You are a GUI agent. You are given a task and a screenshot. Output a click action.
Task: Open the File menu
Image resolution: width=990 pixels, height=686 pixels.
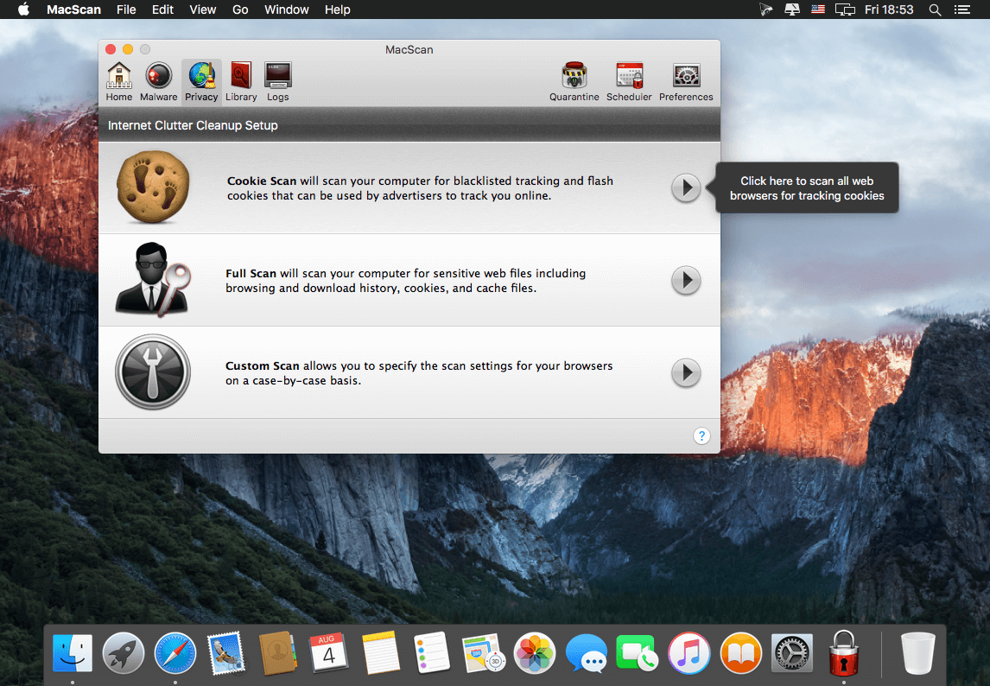(x=126, y=10)
